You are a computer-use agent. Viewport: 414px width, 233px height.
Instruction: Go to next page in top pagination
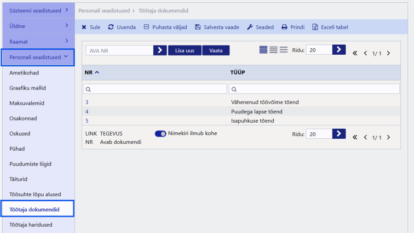tap(388, 53)
